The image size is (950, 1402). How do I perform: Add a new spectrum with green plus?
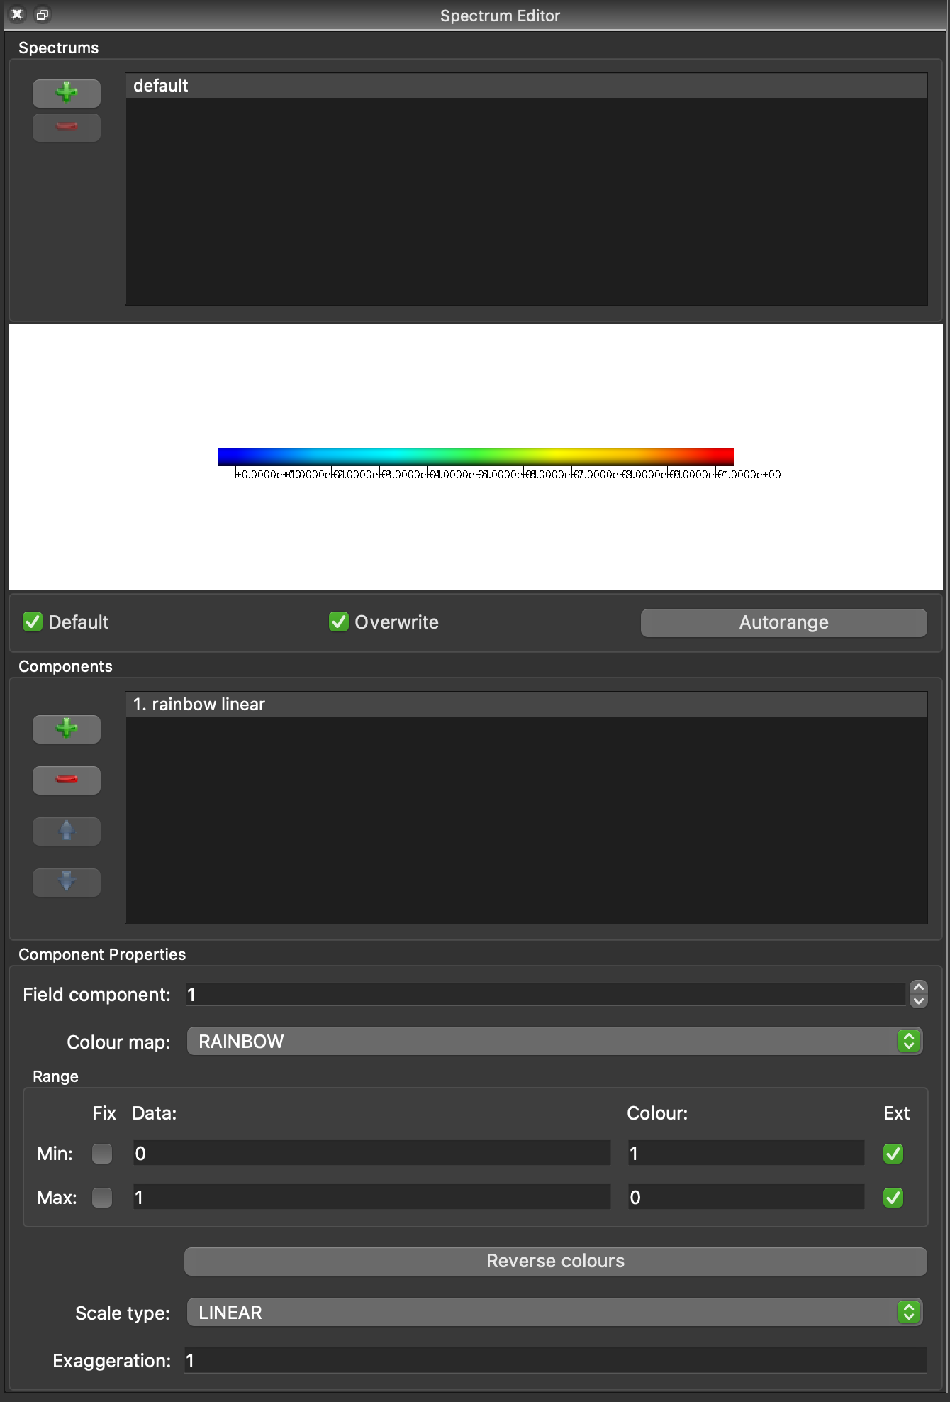[67, 93]
